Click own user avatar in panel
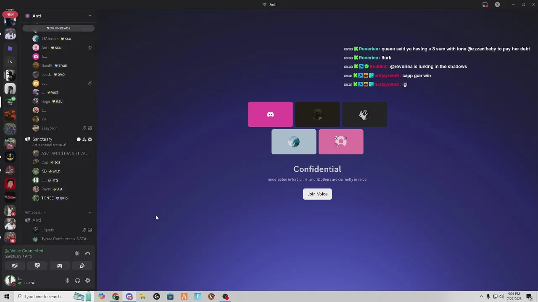 point(10,280)
